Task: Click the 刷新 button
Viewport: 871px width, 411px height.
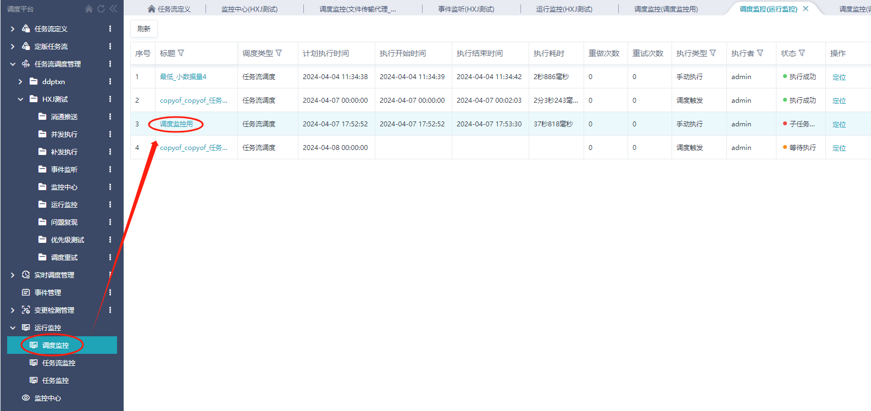Action: click(x=144, y=29)
